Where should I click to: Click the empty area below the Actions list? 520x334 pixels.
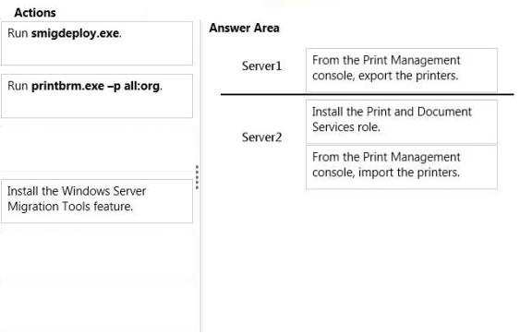coord(97,277)
